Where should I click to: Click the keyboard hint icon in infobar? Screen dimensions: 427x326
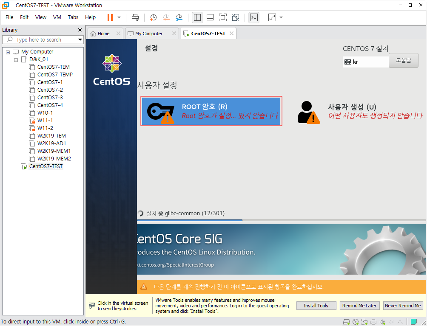[92, 306]
